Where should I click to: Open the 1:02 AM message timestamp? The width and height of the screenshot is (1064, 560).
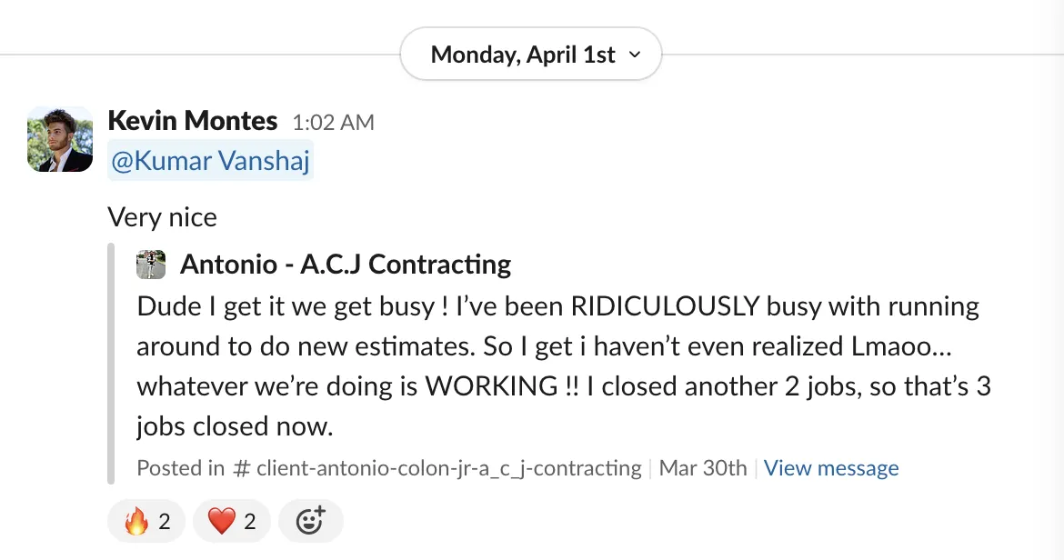click(333, 122)
